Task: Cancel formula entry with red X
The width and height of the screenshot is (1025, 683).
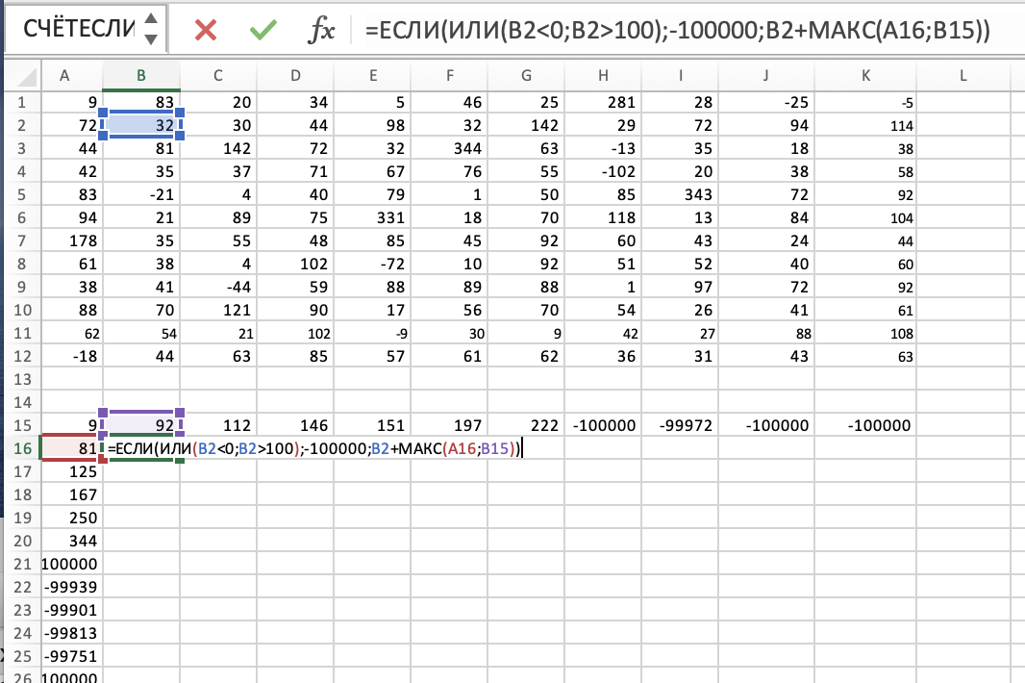Action: click(x=205, y=30)
